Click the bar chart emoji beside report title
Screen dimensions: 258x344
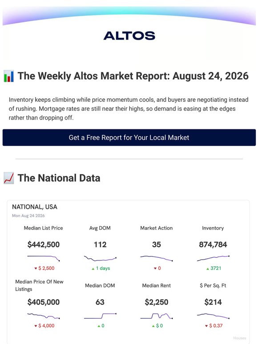click(9, 76)
